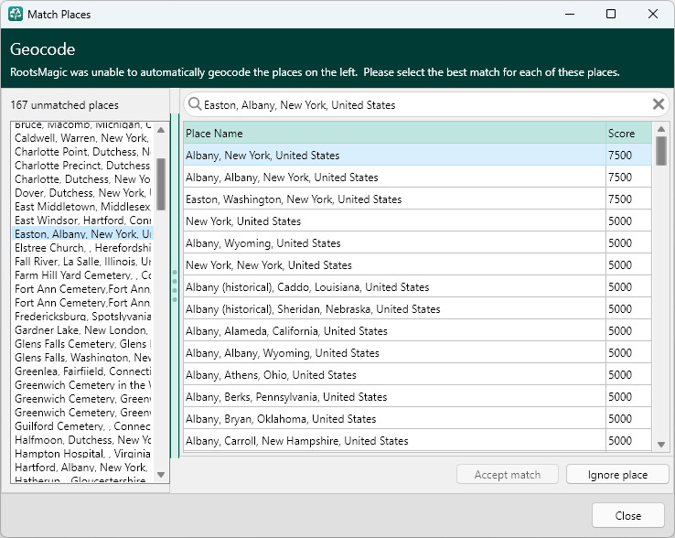
Task: Select unmatched place Easton, Albany, New York
Action: click(x=82, y=234)
